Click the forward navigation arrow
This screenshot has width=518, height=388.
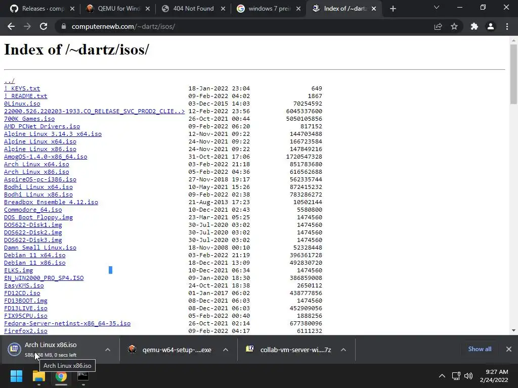pos(27,26)
